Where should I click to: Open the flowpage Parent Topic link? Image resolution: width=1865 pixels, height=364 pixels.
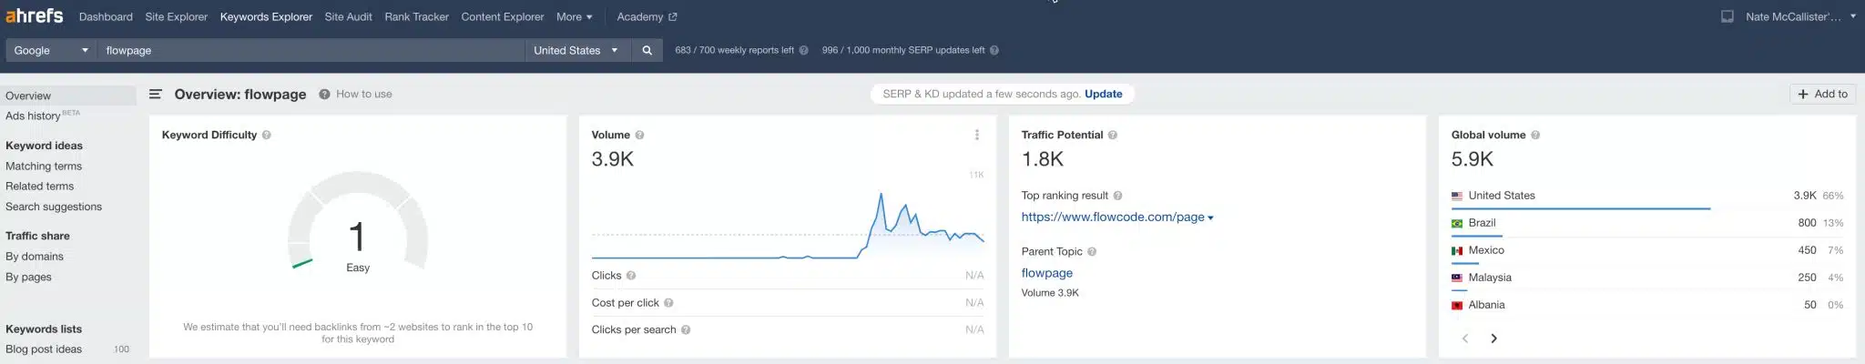pos(1046,273)
